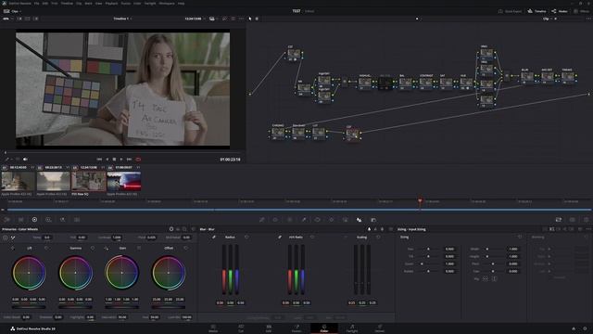Reset the H/V Ratio control

(x=312, y=238)
